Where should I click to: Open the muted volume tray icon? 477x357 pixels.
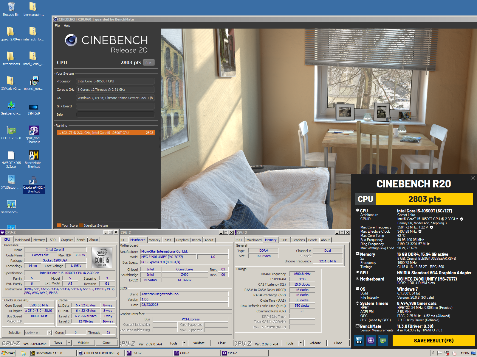454,353
